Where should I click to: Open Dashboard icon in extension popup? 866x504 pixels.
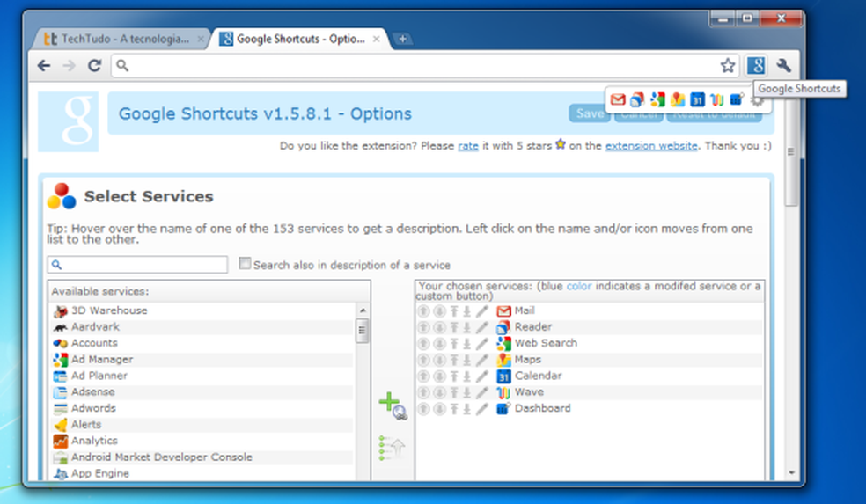pyautogui.click(x=737, y=99)
